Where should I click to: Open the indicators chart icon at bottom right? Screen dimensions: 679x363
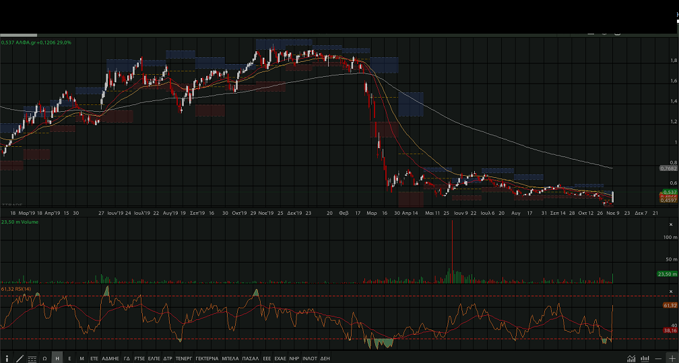tap(631, 358)
